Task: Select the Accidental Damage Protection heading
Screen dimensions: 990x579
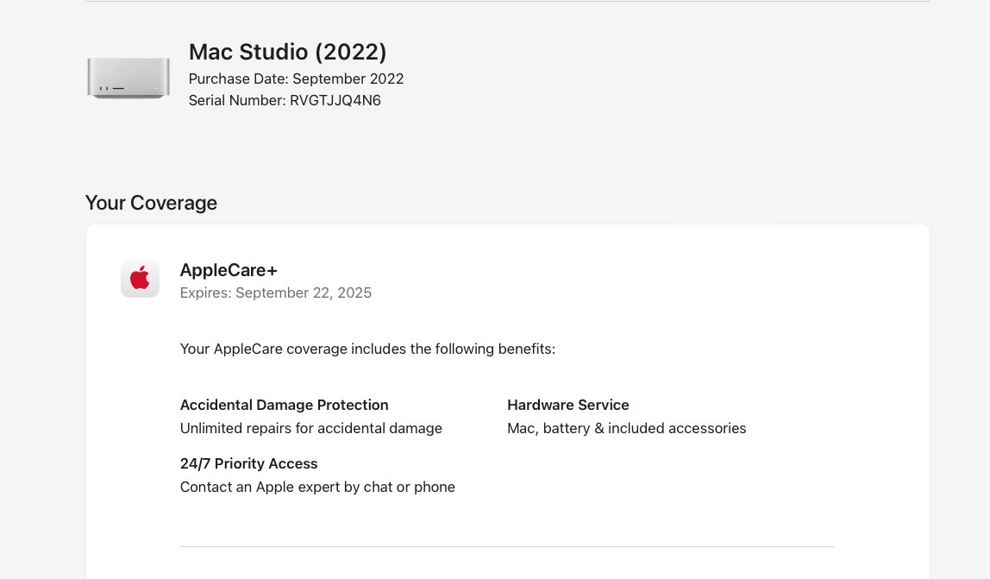Action: (x=284, y=405)
